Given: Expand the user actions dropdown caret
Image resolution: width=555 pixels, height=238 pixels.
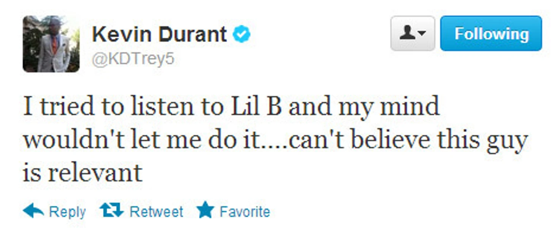Looking at the screenshot, I should 422,34.
